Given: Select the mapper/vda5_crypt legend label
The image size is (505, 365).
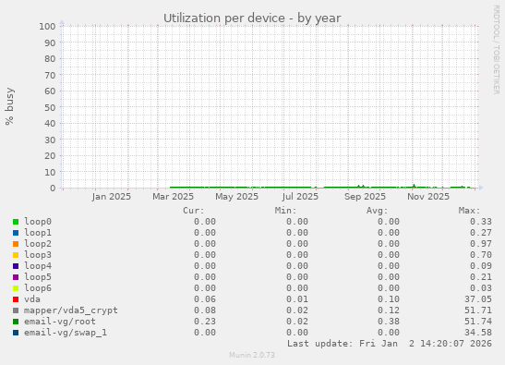Looking at the screenshot, I should (x=71, y=310).
